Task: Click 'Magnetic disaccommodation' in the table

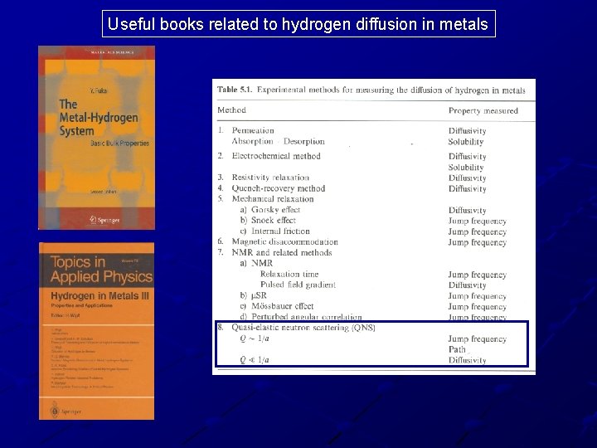Action: [x=284, y=241]
